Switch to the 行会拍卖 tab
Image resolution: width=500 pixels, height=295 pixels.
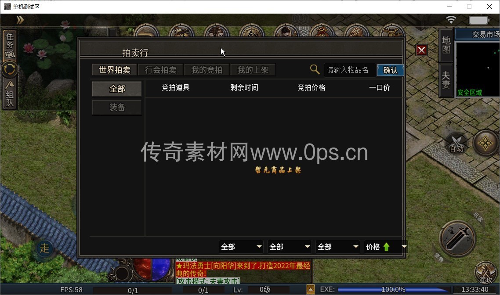160,70
